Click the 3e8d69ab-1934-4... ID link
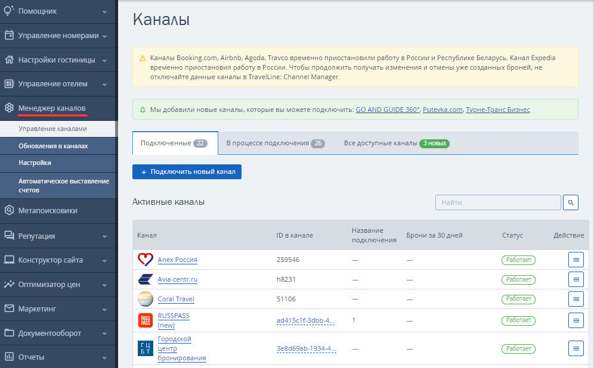Screen dimensions: 594x368 point(306,349)
